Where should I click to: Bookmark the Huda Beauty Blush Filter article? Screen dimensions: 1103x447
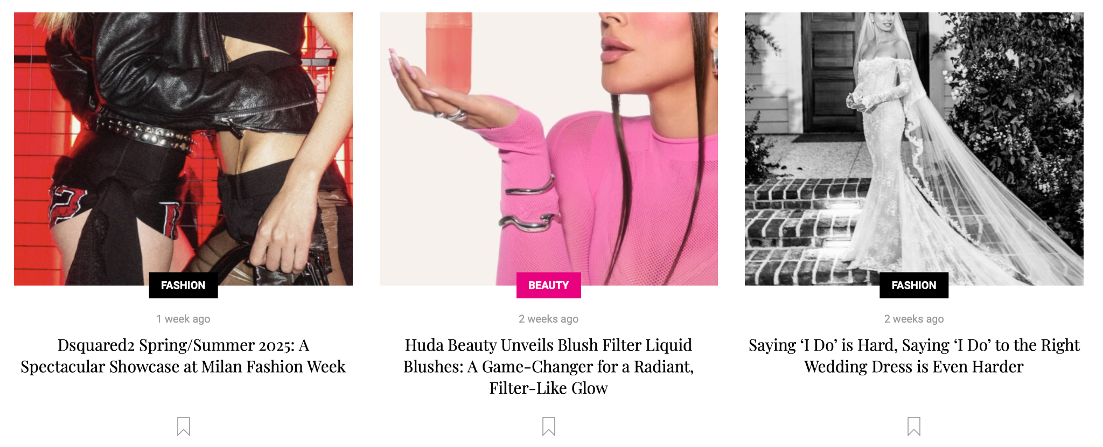[549, 426]
